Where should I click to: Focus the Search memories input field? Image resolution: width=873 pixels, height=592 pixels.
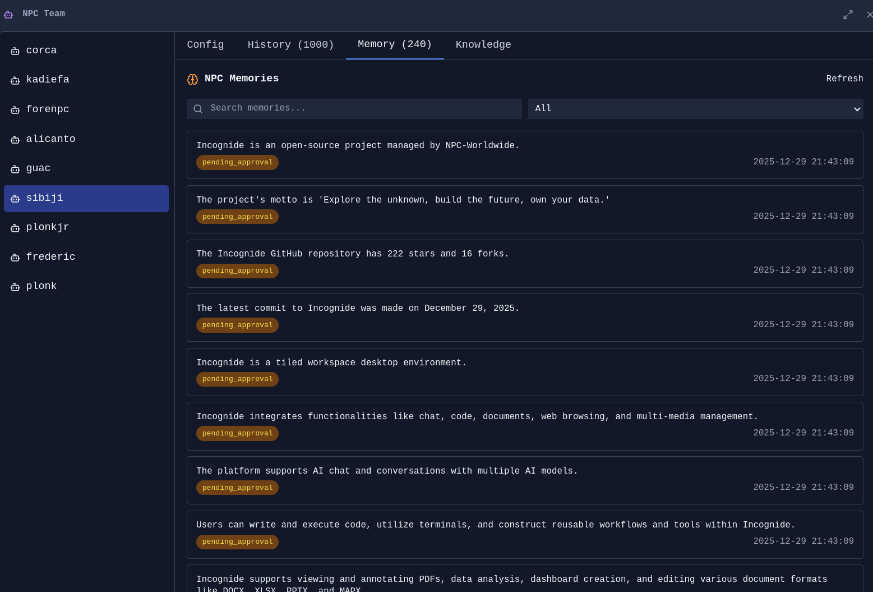(354, 109)
